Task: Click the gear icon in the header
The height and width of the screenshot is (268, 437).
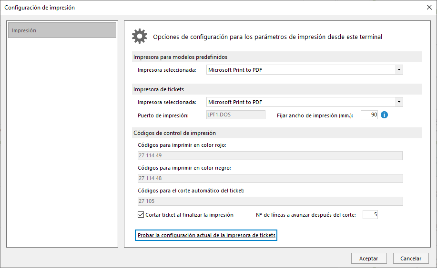Action: pyautogui.click(x=139, y=36)
